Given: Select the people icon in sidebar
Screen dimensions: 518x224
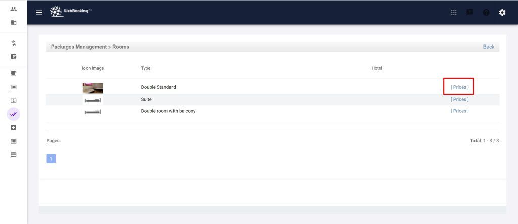Looking at the screenshot, I should [14, 9].
